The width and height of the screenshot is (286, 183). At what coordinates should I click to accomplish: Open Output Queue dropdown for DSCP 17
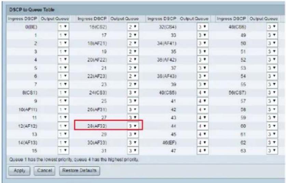pos(133,35)
